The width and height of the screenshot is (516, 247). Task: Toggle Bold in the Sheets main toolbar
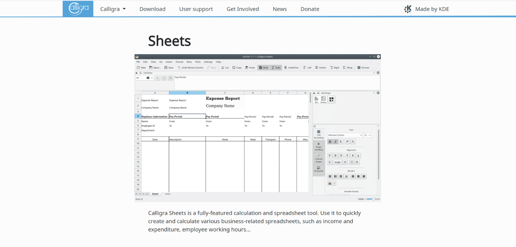(x=263, y=68)
